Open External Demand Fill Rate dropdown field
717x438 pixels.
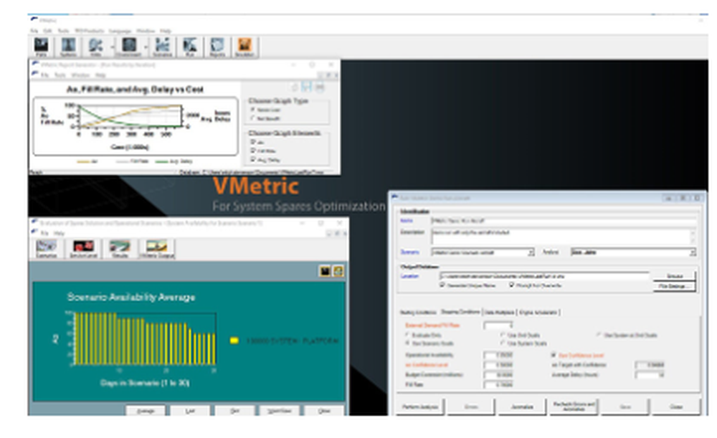point(498,325)
